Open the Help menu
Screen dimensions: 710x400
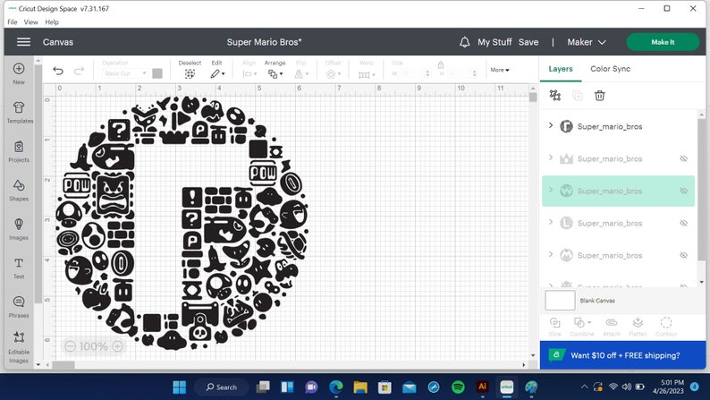pos(52,21)
